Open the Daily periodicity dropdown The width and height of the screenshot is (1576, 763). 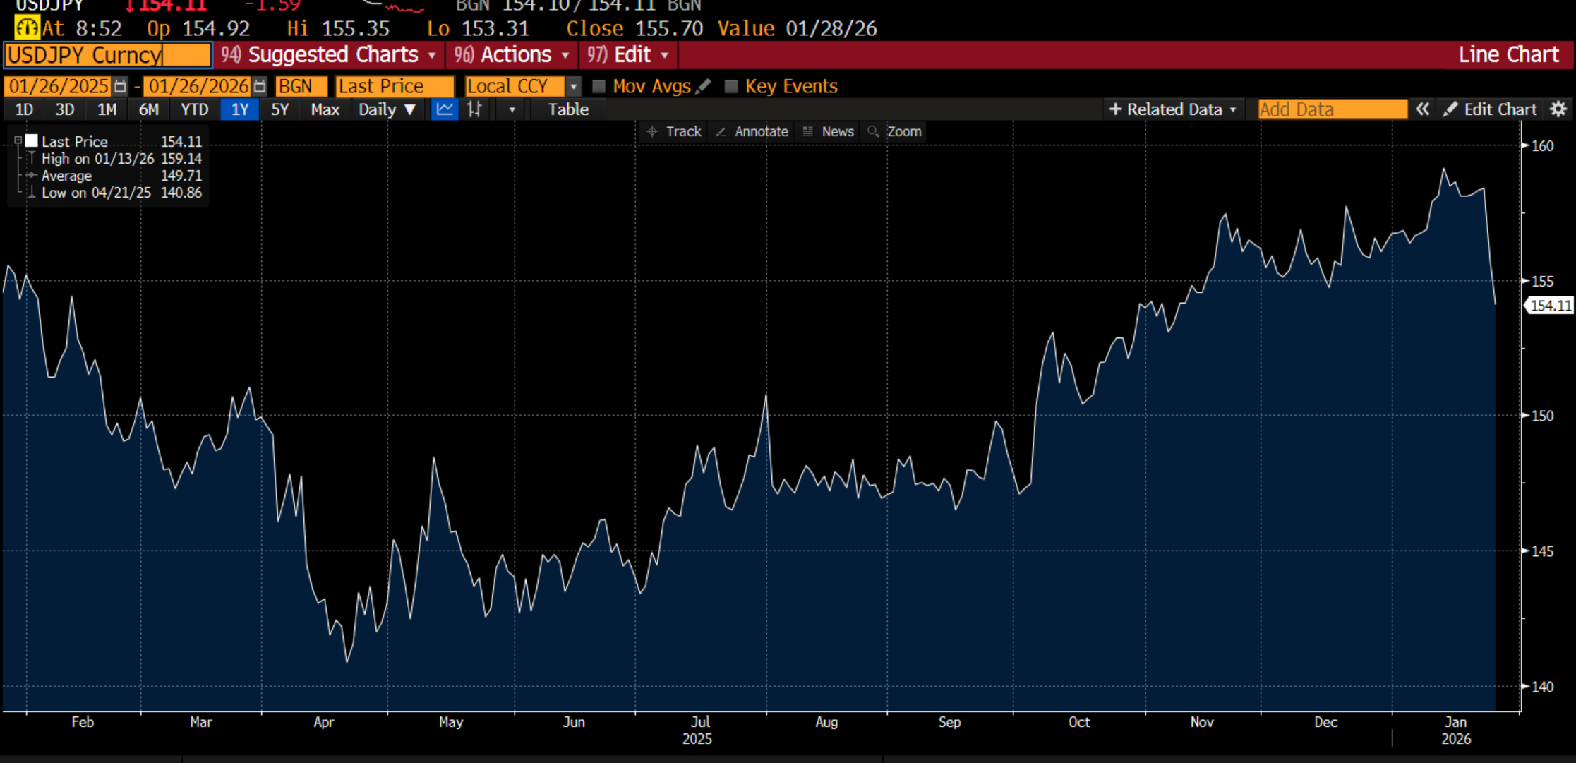click(387, 109)
